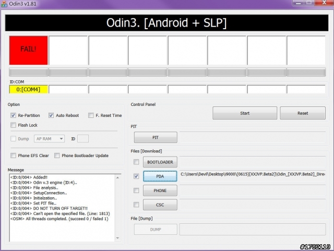Image resolution: width=334 pixels, height=251 pixels.
Task: Select "Odin v.3 engine (ID:4).." log line
Action: coord(44,183)
